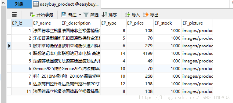The width and height of the screenshot is (233, 103).
Task: Open the hamburger menu icon
Action: [14, 14]
